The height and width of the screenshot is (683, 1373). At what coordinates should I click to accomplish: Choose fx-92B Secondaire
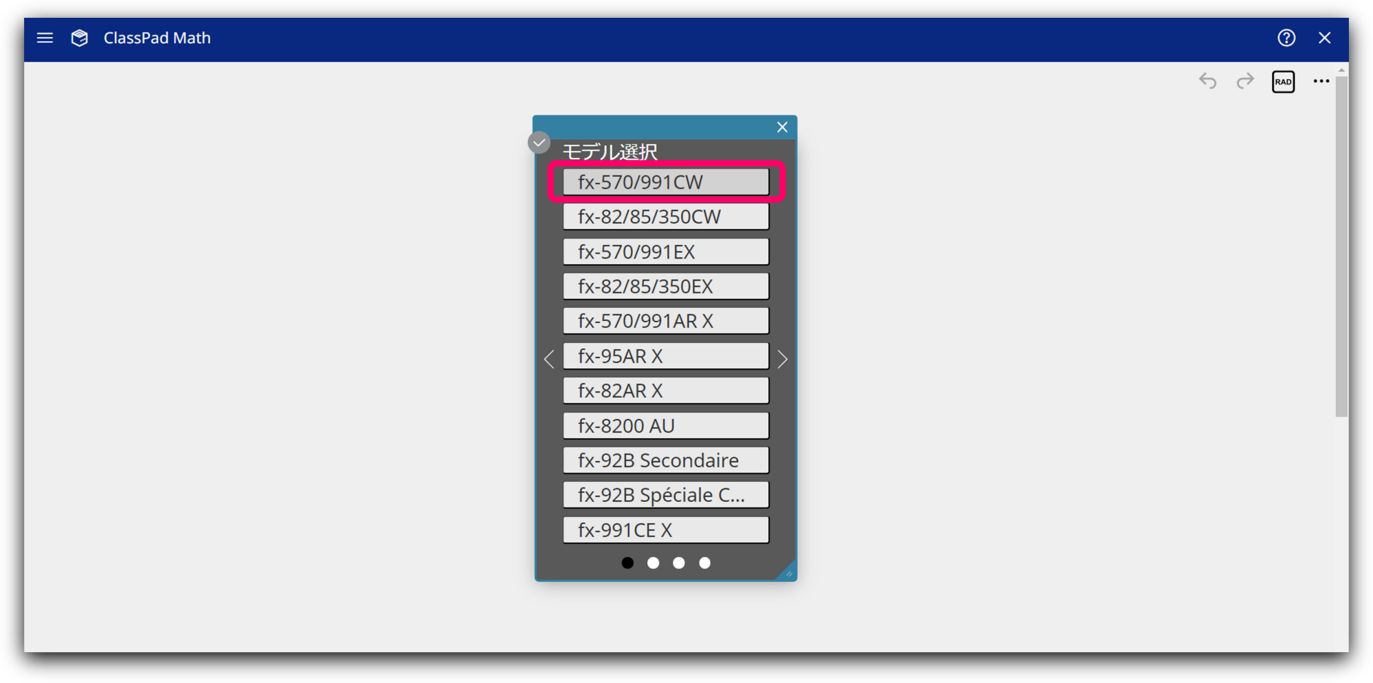point(666,460)
